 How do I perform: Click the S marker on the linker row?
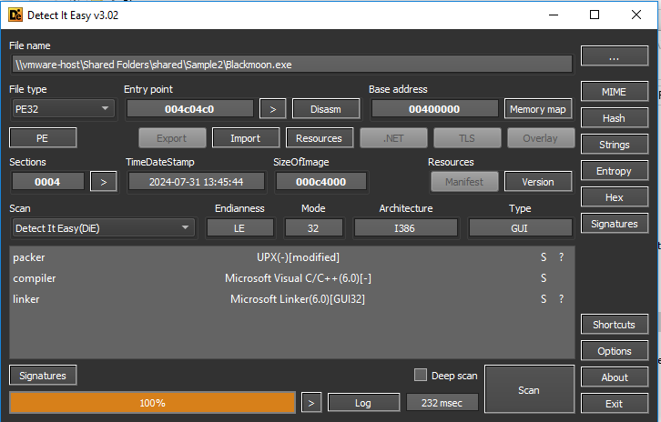[x=544, y=299]
